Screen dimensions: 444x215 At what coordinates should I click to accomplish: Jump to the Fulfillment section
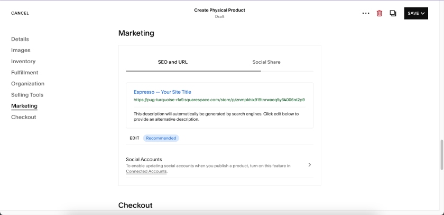pyautogui.click(x=25, y=73)
